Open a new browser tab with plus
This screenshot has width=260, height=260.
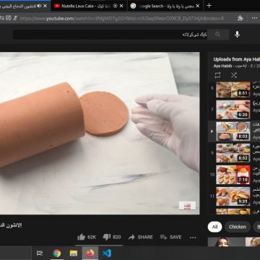[x=209, y=6]
